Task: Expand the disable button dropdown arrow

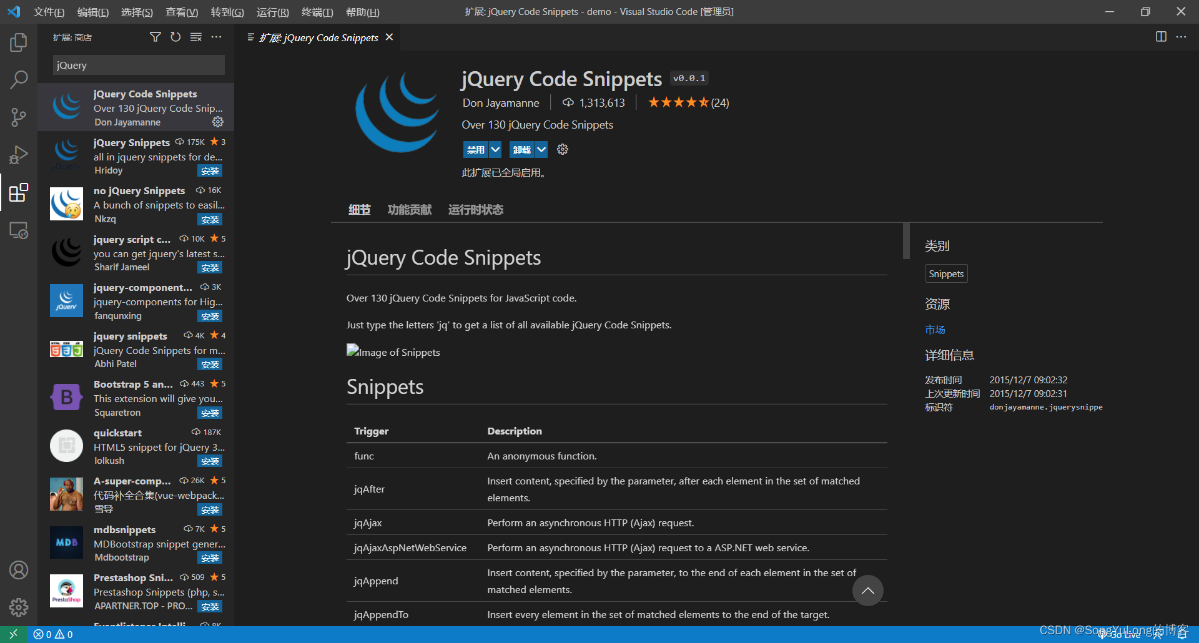Action: tap(495, 149)
